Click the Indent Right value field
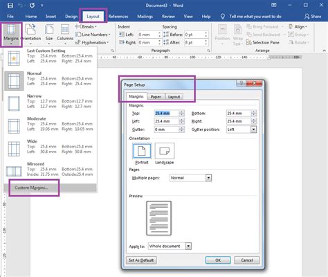The width and height of the screenshot is (328, 277). click(x=147, y=42)
